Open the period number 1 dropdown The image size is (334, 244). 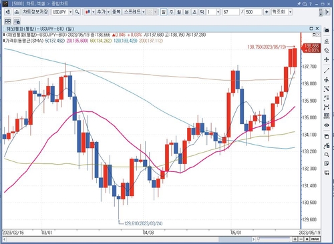pos(218,12)
